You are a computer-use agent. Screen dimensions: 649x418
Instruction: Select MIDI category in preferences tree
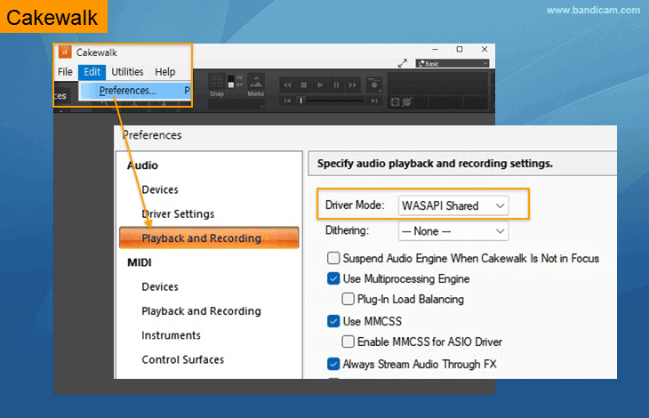click(139, 262)
